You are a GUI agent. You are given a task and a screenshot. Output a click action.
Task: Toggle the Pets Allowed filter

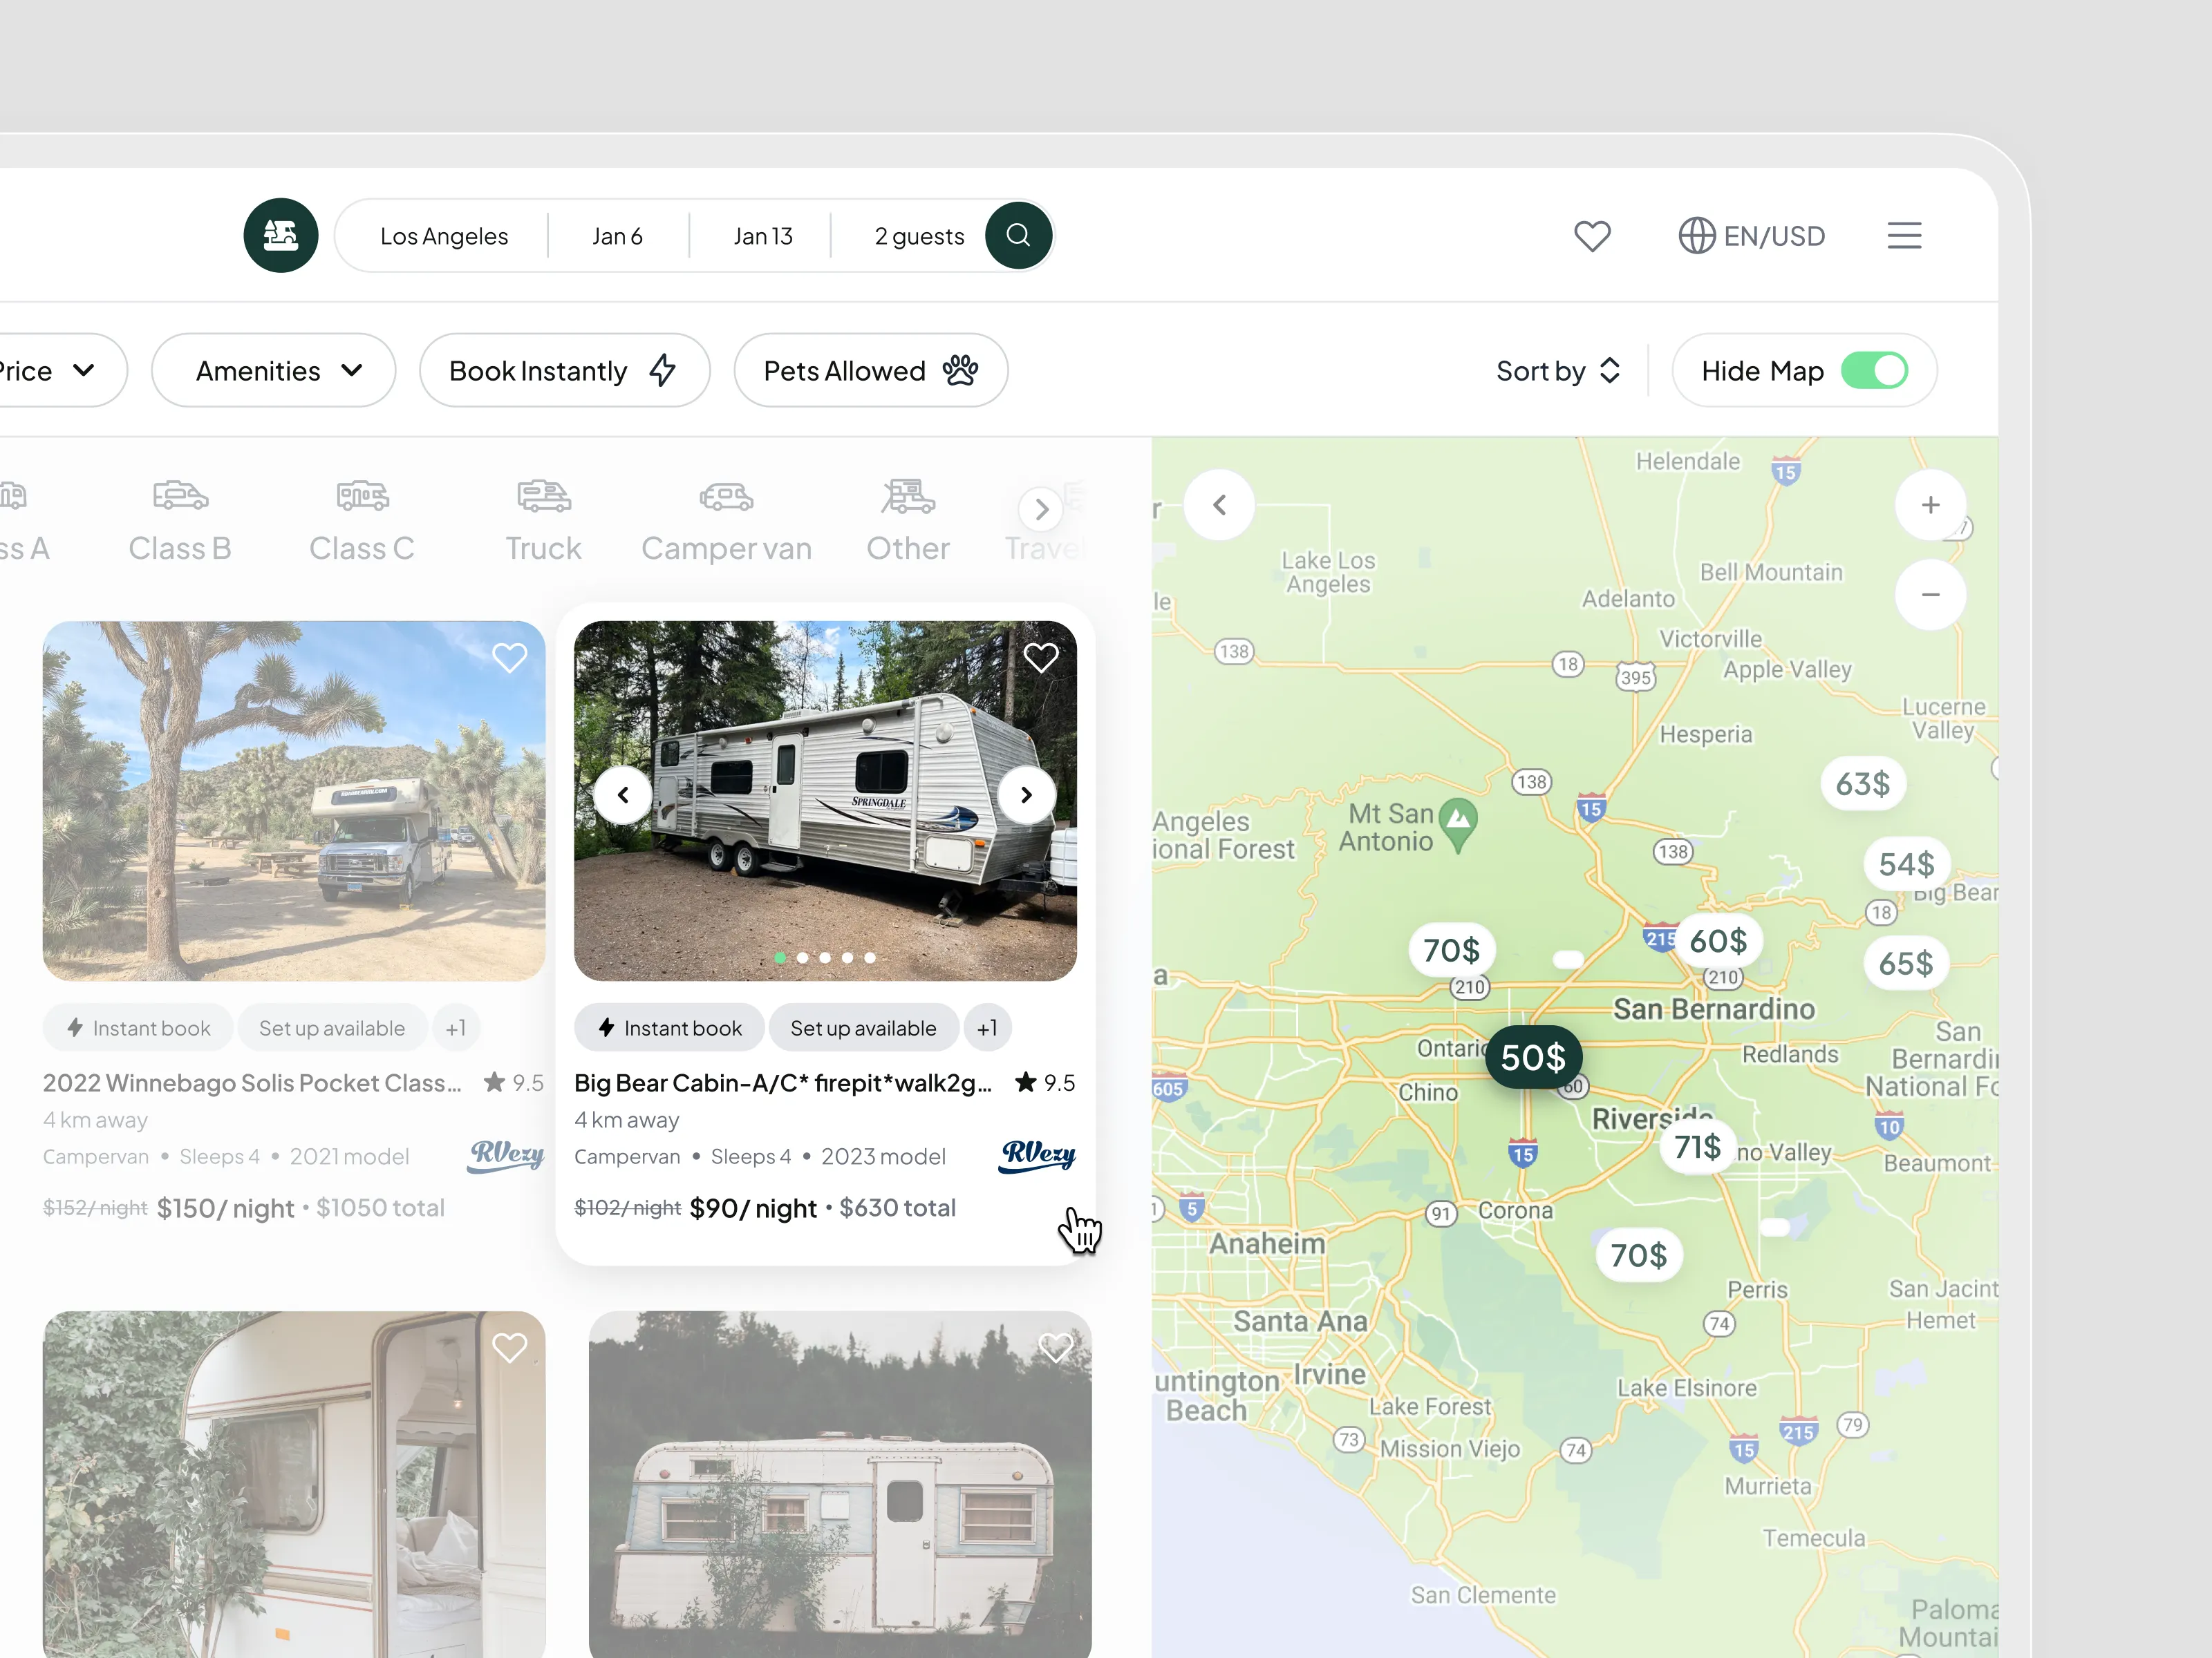[871, 371]
